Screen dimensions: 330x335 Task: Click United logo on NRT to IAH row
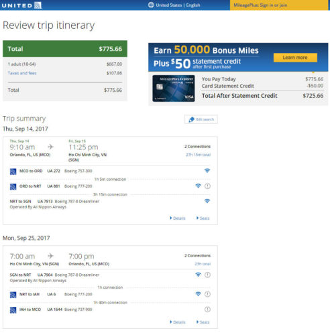click(x=13, y=295)
